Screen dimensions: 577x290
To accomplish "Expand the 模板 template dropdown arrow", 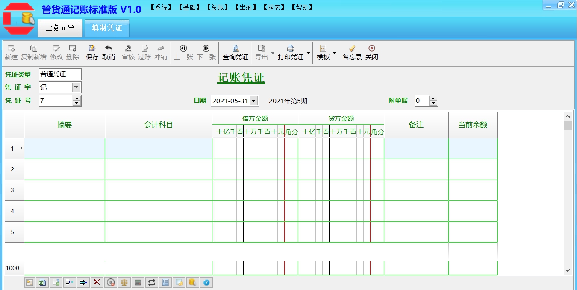I will (334, 52).
